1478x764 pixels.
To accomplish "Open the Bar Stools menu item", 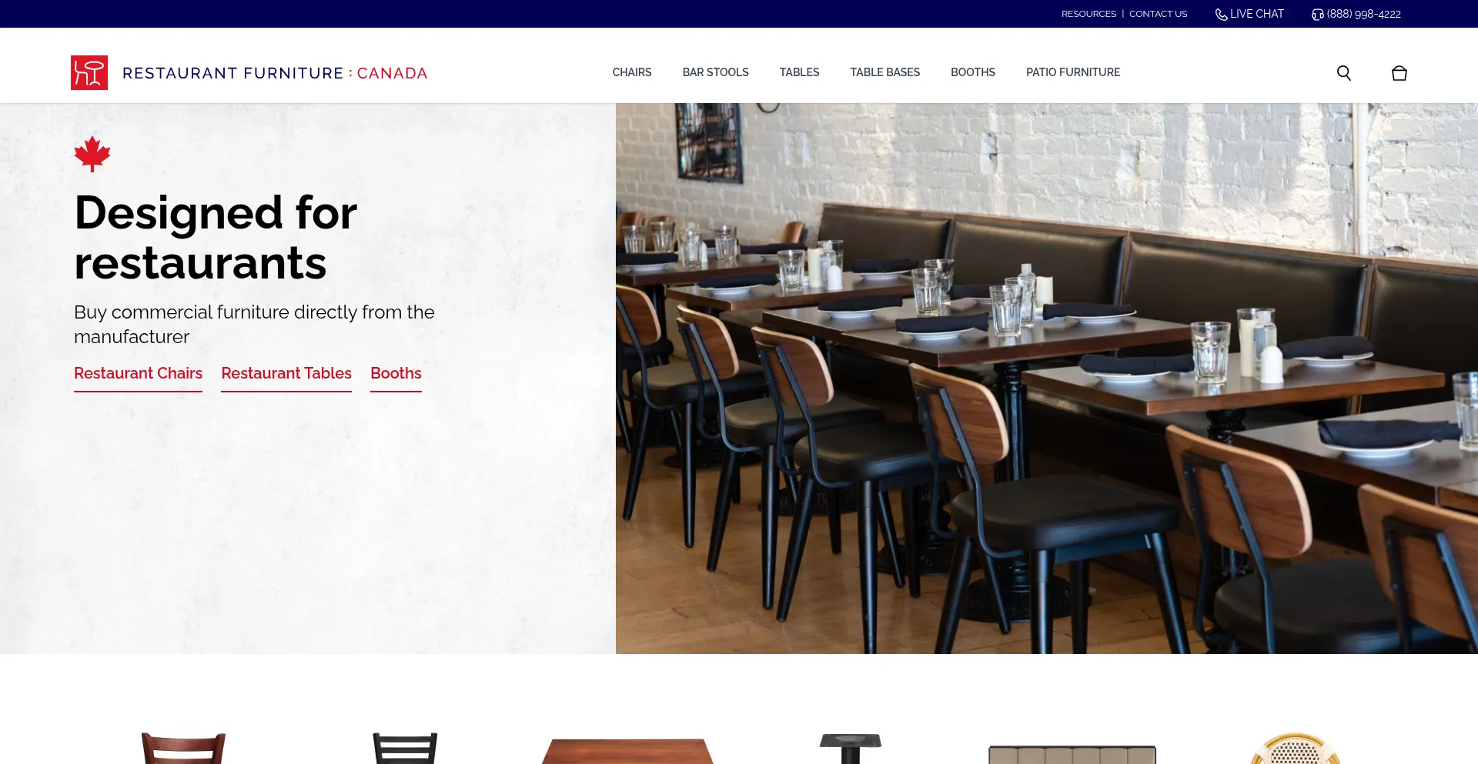I will point(715,72).
